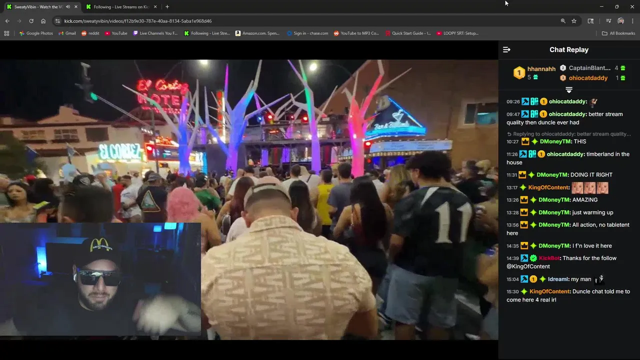Screen dimensions: 640x360
Task: Select ohiocatdaddy in gift leaderboard
Action: [x=588, y=78]
